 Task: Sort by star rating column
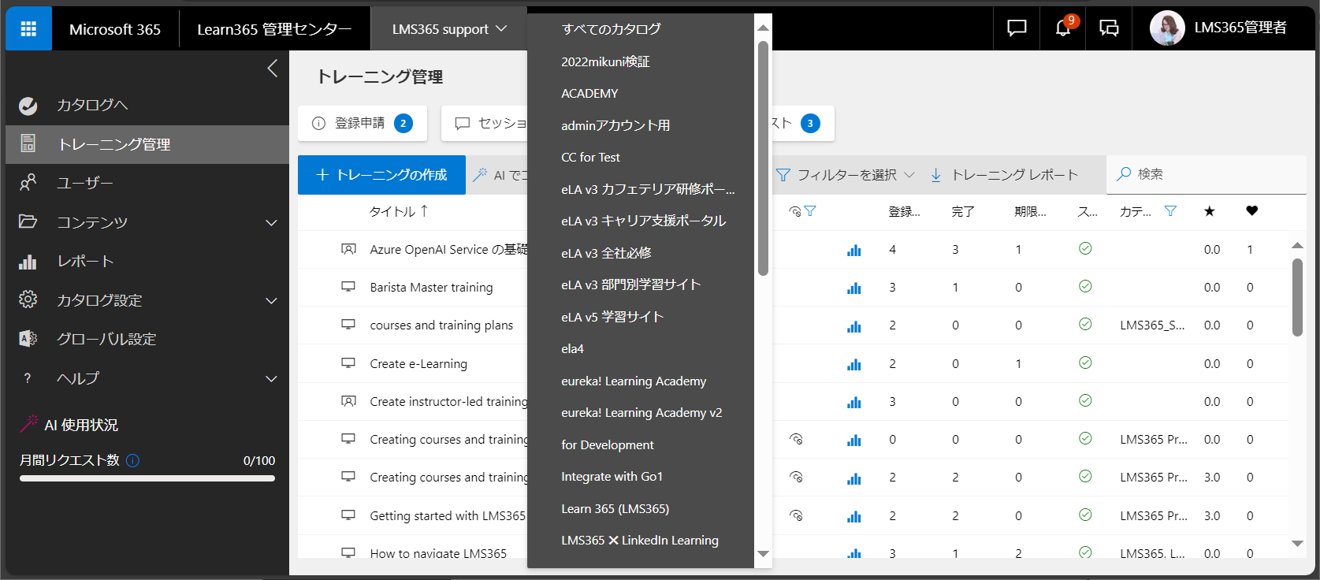point(1210,210)
